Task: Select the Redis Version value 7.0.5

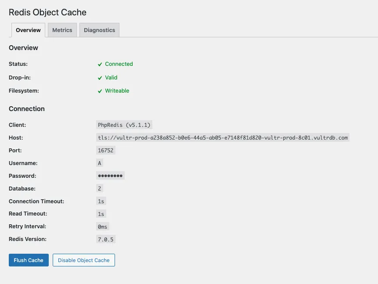Action: click(x=106, y=239)
